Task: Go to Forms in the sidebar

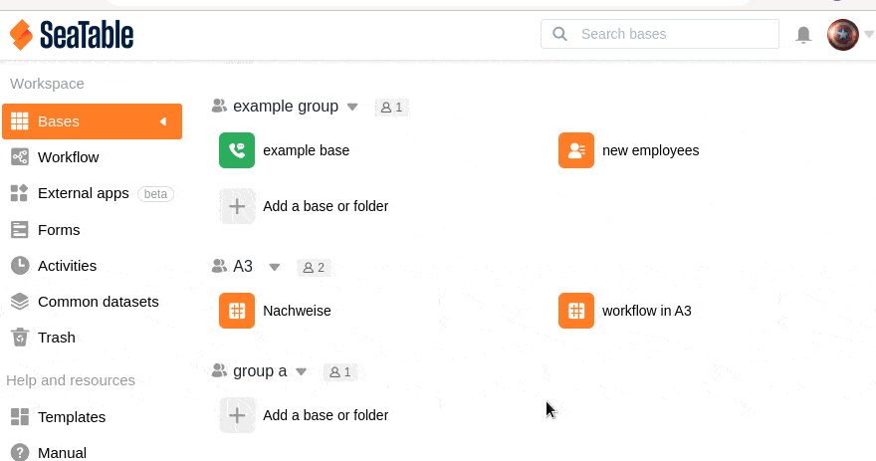Action: (x=59, y=229)
